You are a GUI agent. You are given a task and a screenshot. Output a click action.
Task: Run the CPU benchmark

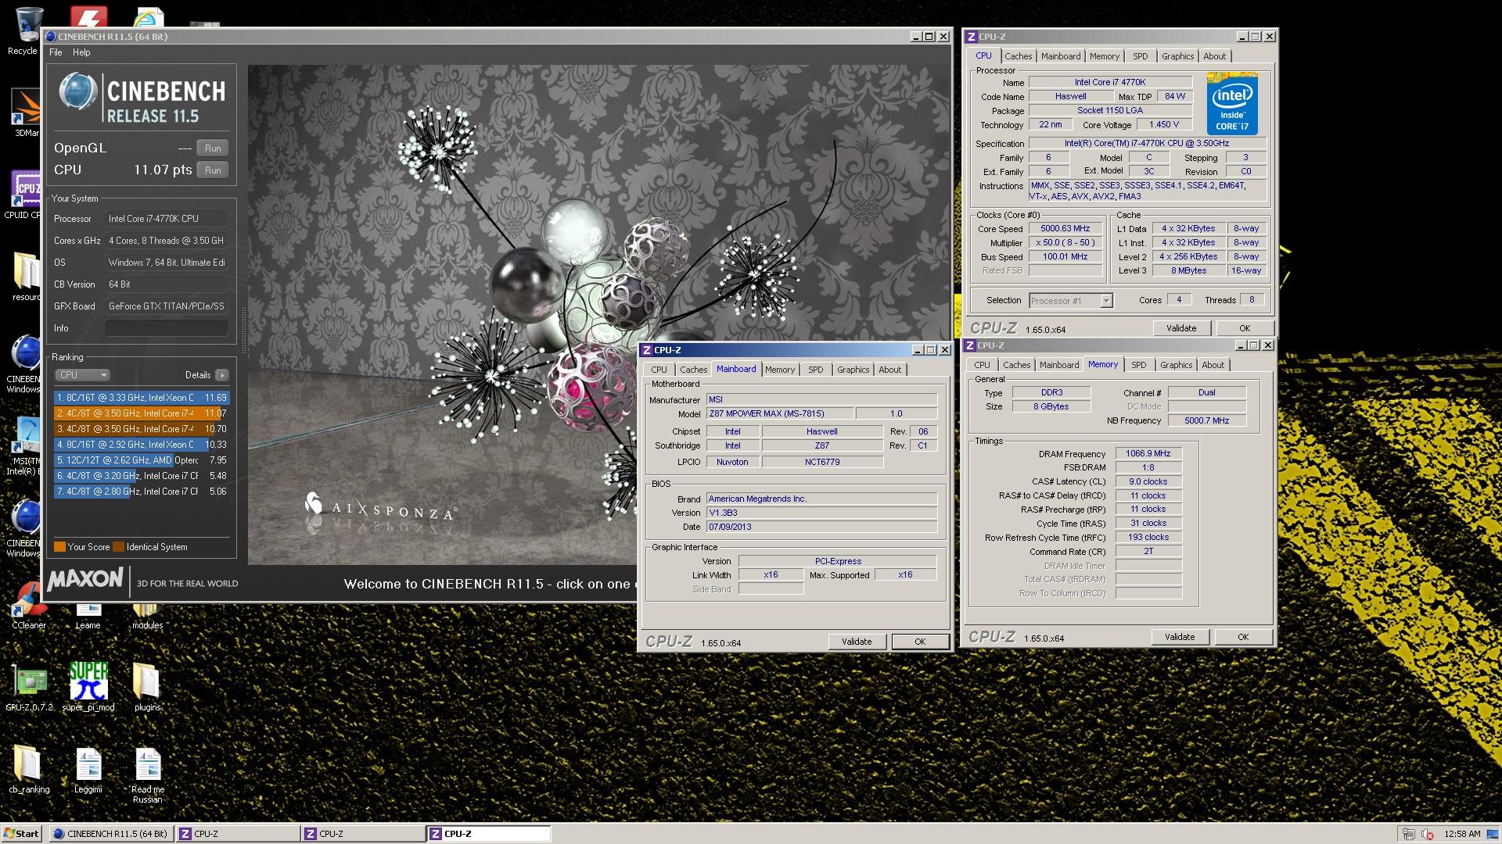[x=213, y=170]
